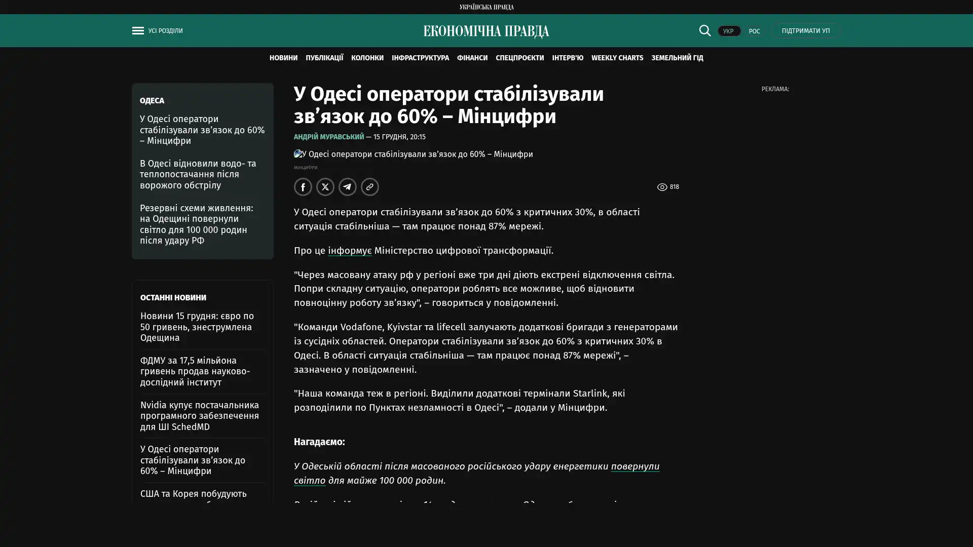This screenshot has width=973, height=547.
Task: Click the 'Підтримати УП' button
Action: [x=805, y=31]
